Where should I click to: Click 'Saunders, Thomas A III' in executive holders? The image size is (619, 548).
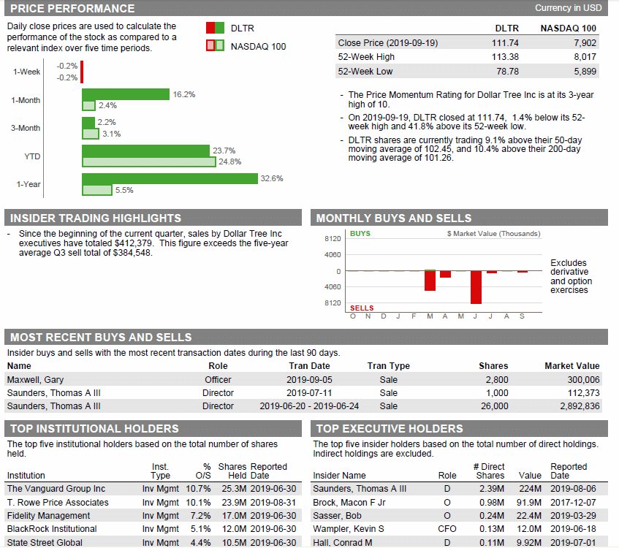pyautogui.click(x=360, y=489)
